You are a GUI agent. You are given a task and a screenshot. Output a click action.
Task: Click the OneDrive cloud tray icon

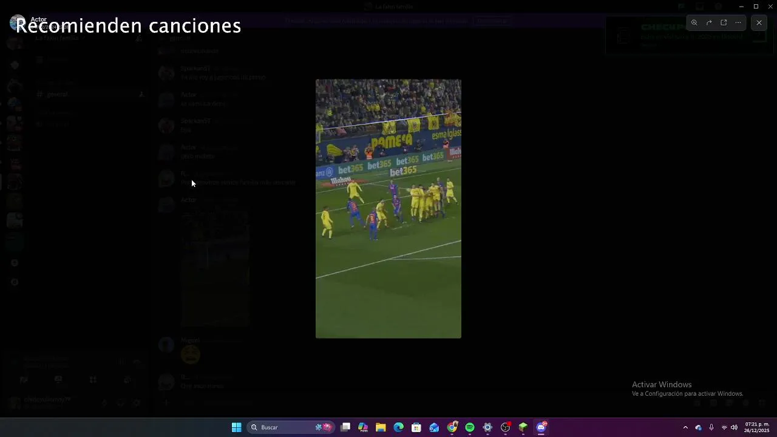click(699, 427)
